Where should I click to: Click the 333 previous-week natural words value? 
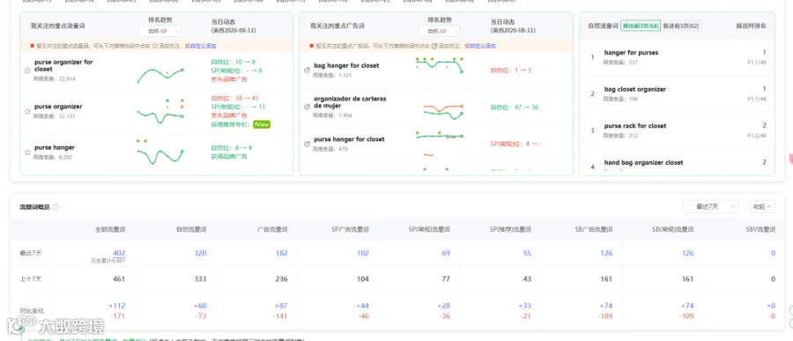point(200,279)
